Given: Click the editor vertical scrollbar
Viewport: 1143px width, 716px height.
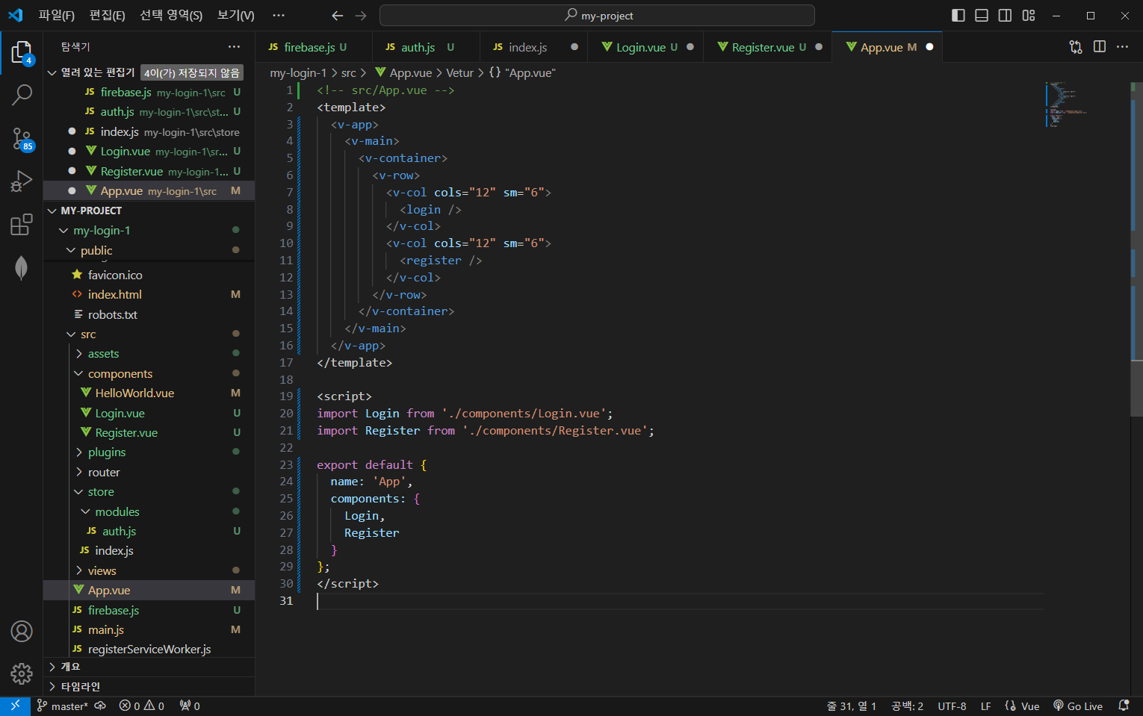Looking at the screenshot, I should pos(1136,249).
